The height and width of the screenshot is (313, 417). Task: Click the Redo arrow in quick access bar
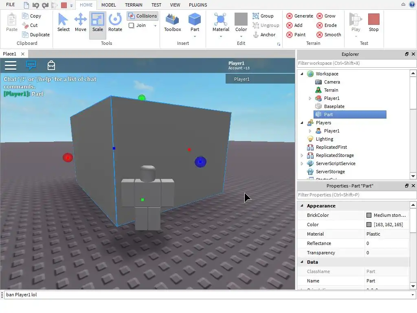(45, 5)
